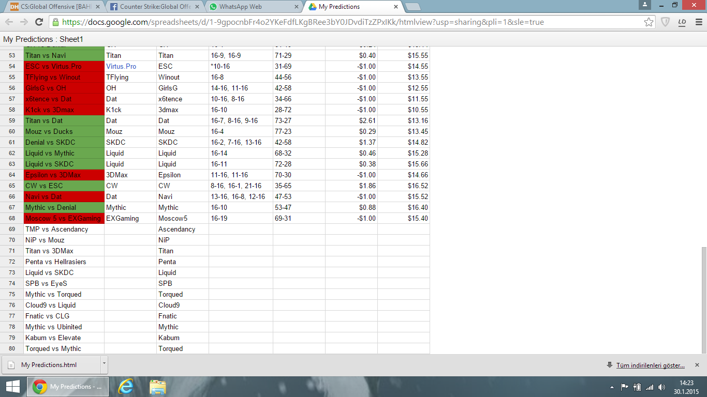Click the network signal tray icon

click(650, 387)
